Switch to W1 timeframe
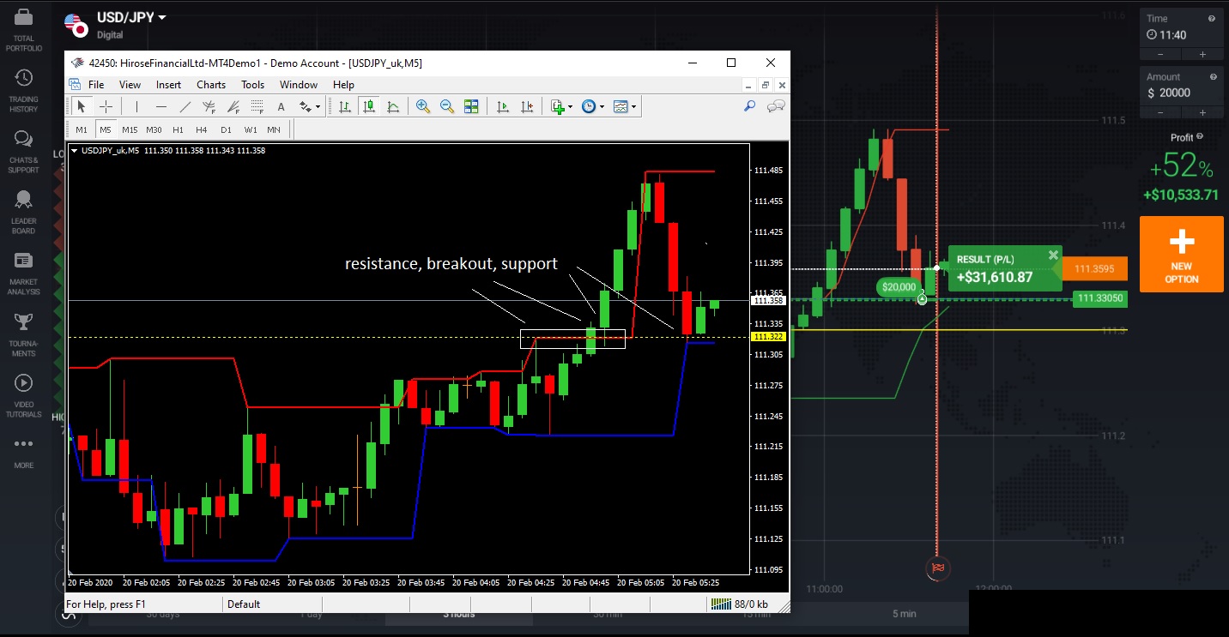The height and width of the screenshot is (637, 1229). click(251, 129)
